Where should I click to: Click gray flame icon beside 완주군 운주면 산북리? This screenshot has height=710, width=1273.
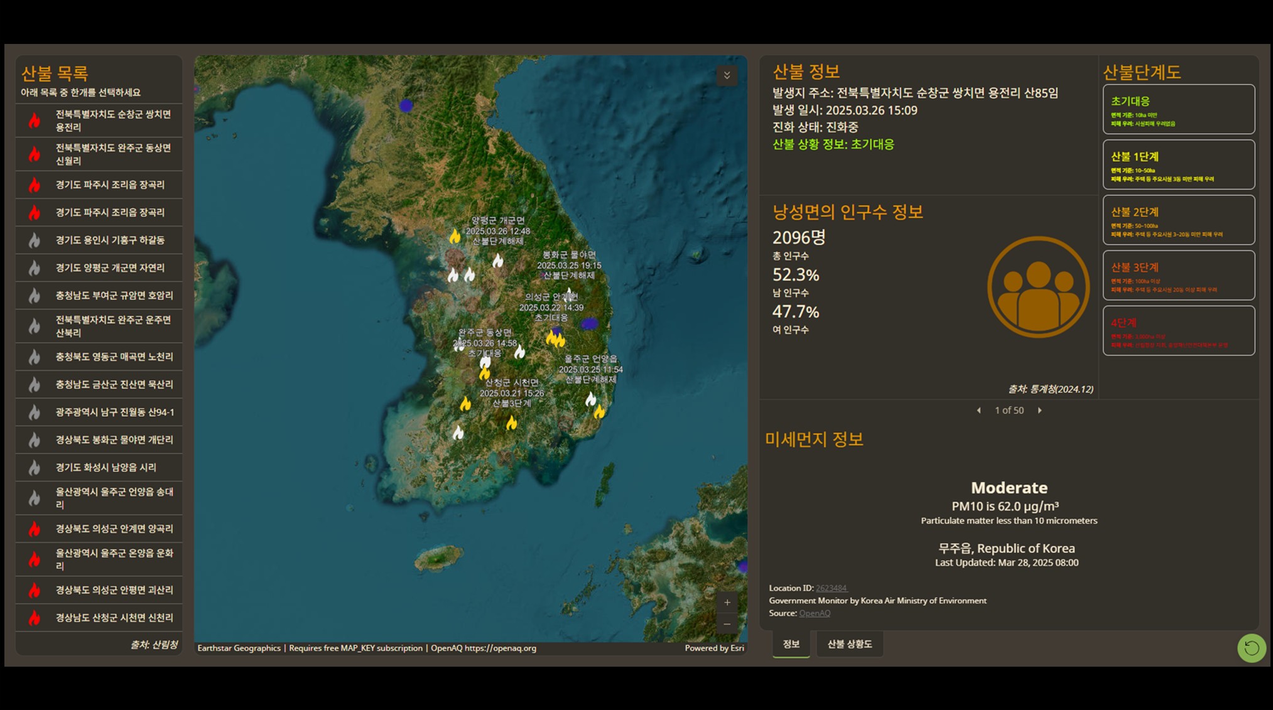point(35,326)
